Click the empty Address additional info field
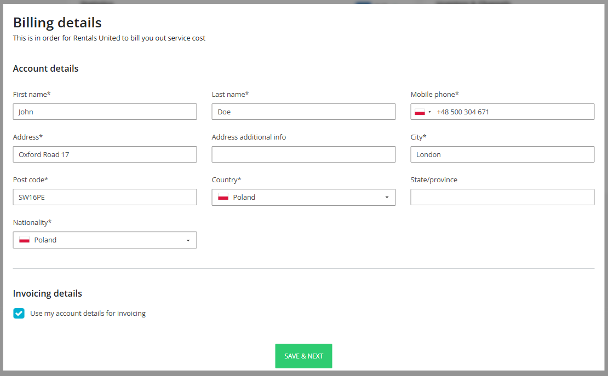 coord(303,154)
